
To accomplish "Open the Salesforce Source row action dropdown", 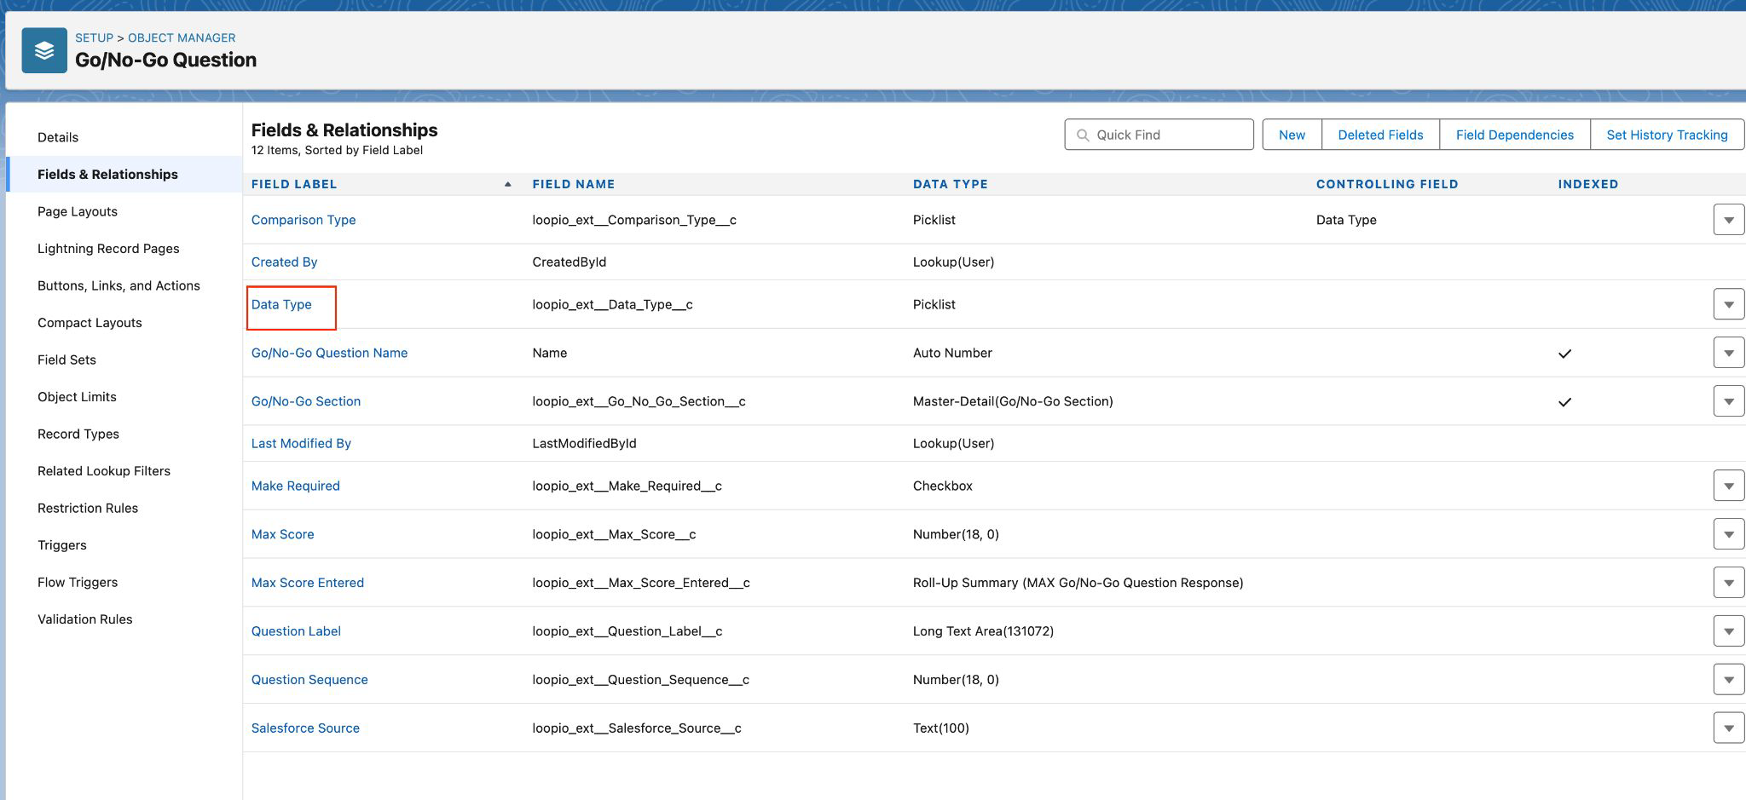I will pyautogui.click(x=1728, y=728).
